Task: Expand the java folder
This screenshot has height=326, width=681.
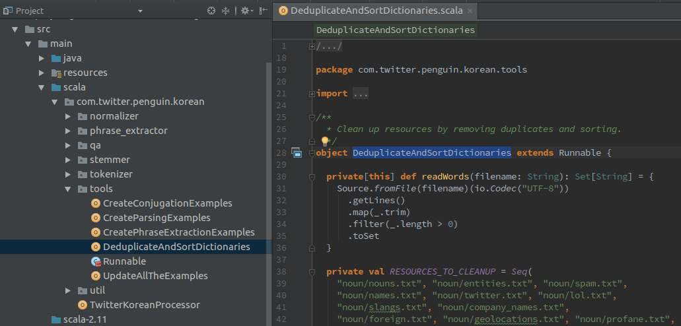Action: click(x=42, y=58)
